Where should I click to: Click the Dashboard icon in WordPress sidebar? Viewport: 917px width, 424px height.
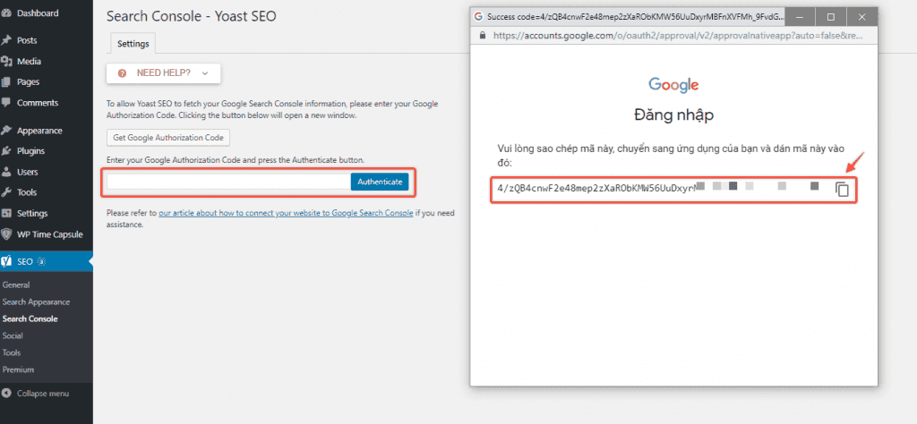tap(6, 13)
